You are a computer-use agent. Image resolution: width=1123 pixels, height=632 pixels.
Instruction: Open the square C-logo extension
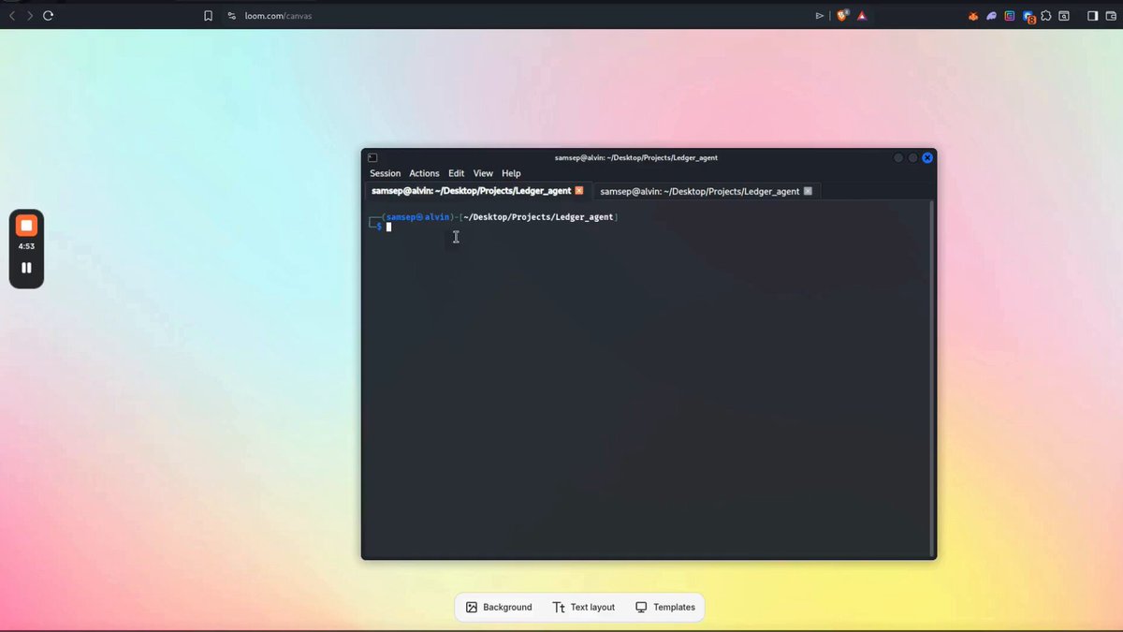coord(1010,16)
